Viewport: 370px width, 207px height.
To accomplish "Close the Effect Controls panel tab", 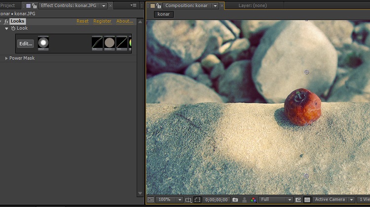I will [x=111, y=5].
